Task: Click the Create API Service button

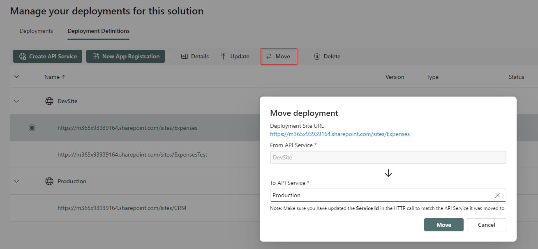Action: tap(48, 56)
